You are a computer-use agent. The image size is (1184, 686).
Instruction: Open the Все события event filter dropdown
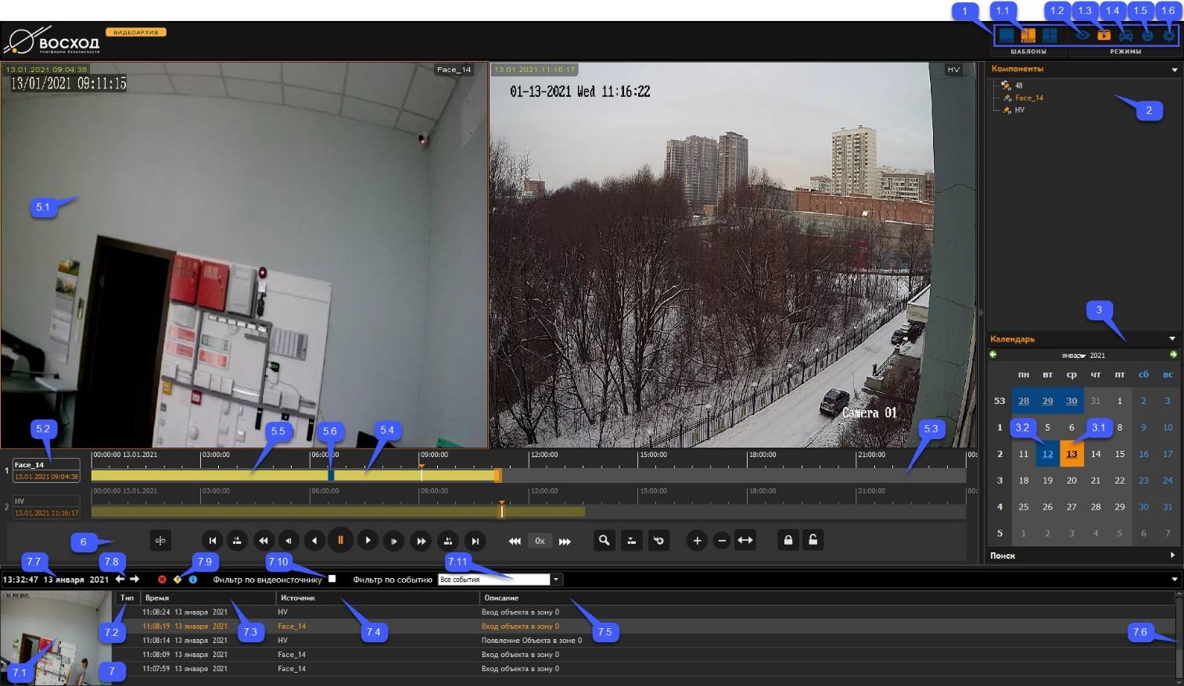click(x=556, y=580)
